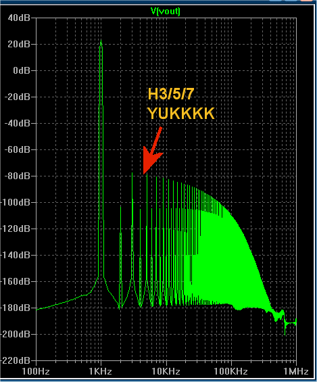Image resolution: width=317 pixels, height=382 pixels.
Task: Click the 1KHz frequency axis label
Action: tap(101, 372)
